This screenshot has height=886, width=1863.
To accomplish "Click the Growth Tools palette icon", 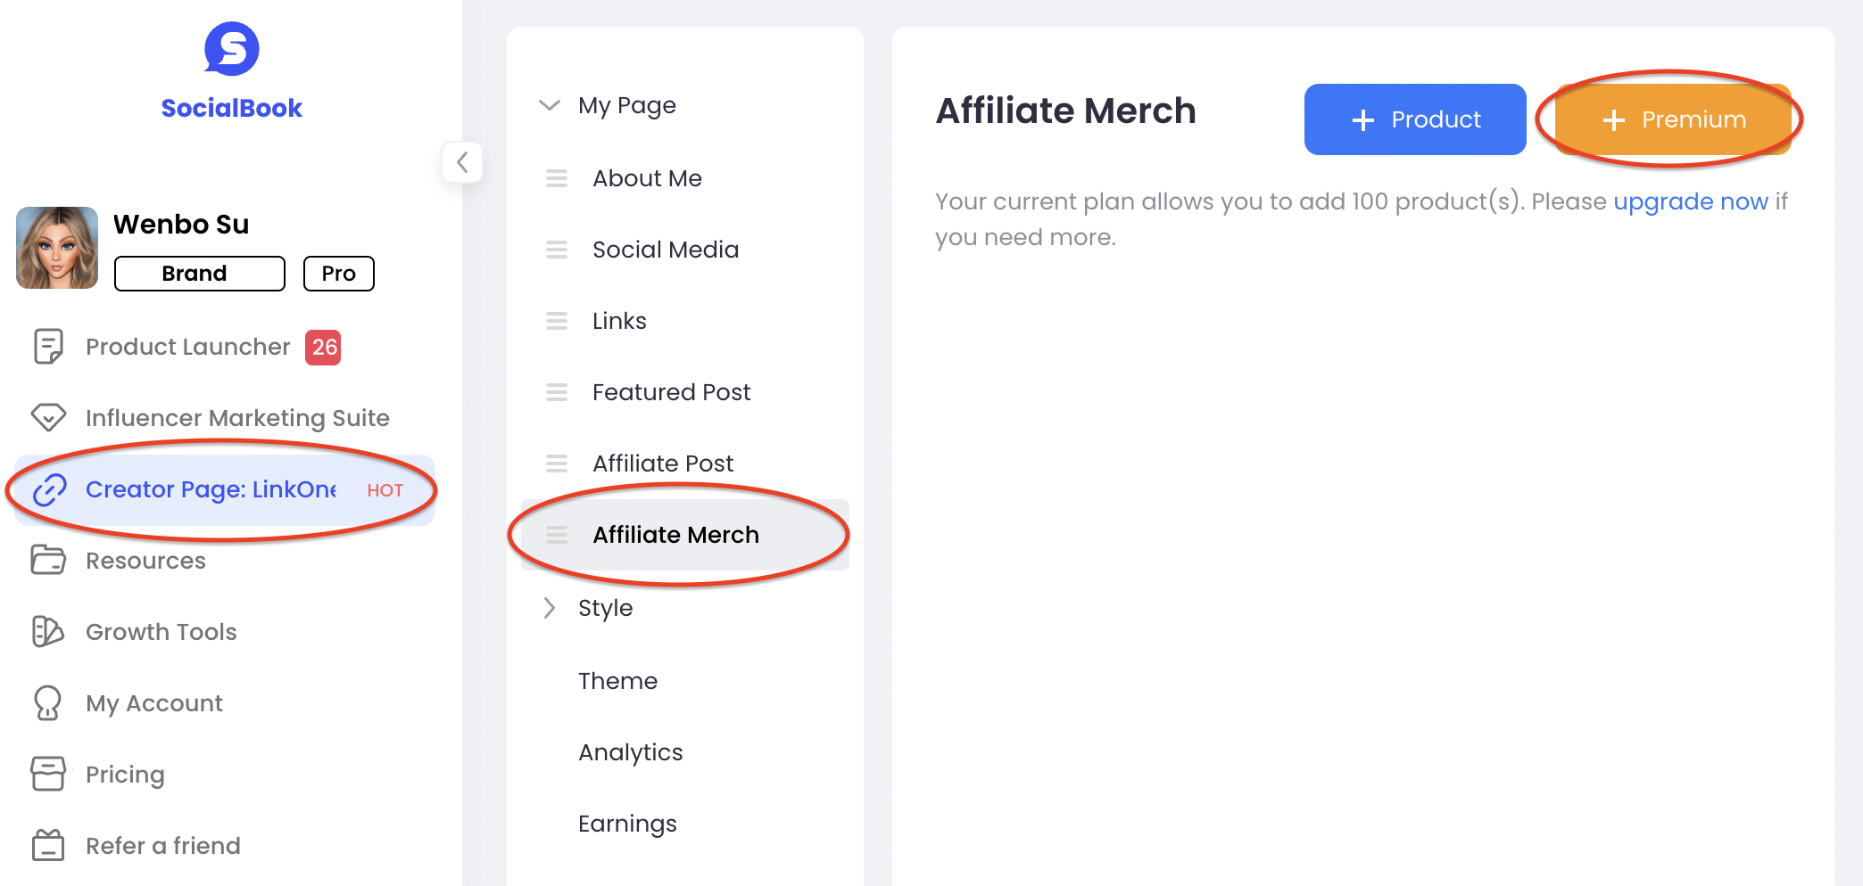I will coord(48,631).
